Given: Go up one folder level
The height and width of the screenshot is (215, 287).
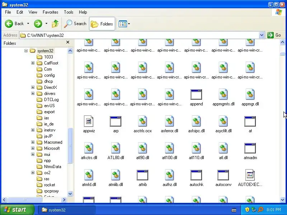Looking at the screenshot, I should (x=55, y=24).
